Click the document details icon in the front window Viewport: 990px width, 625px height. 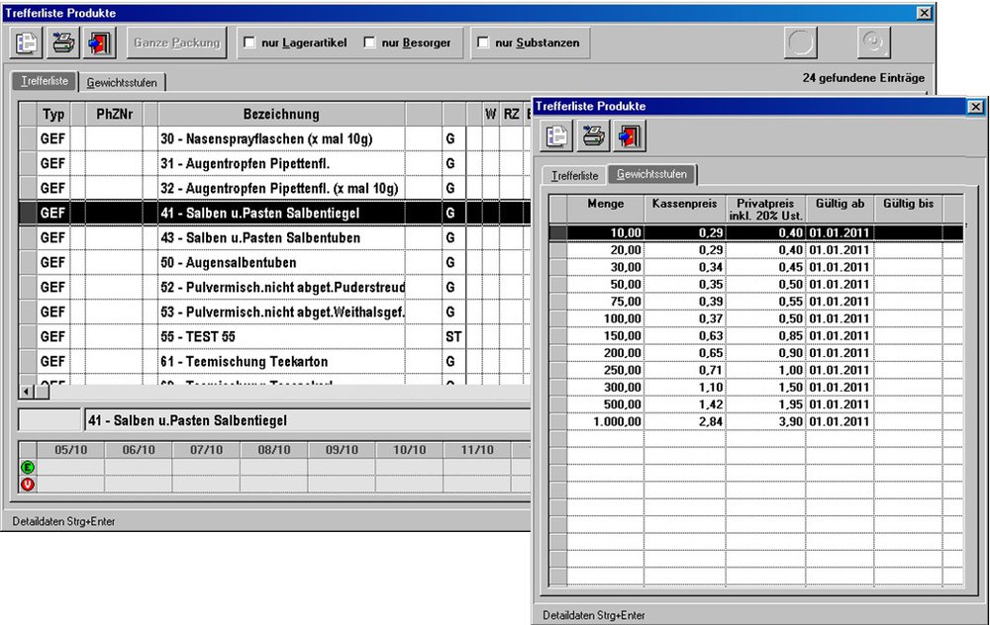(557, 135)
